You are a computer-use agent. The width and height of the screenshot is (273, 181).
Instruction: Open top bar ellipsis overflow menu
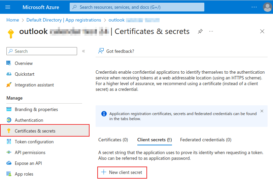254,7
